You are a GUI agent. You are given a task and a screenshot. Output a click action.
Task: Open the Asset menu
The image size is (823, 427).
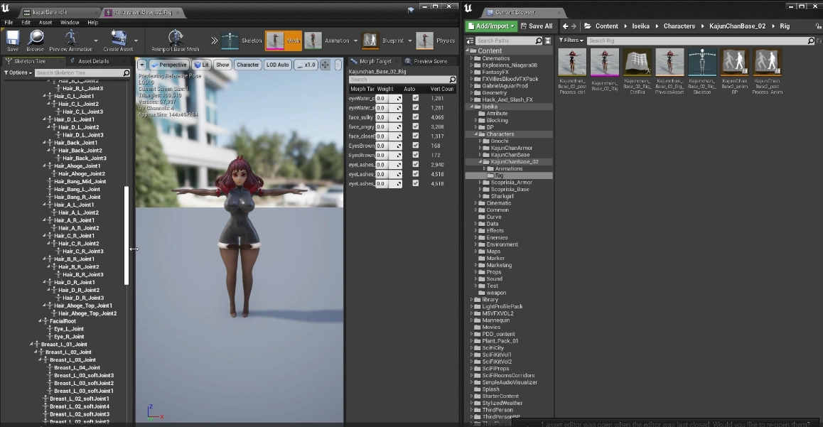click(x=45, y=23)
